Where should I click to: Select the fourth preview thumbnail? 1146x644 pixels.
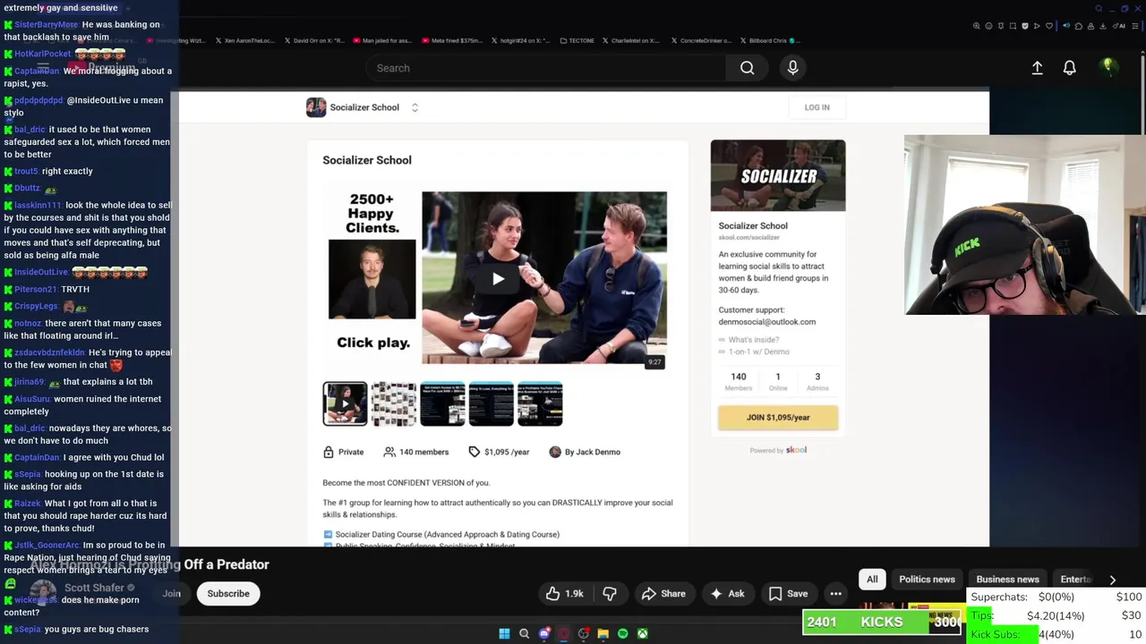coord(491,403)
